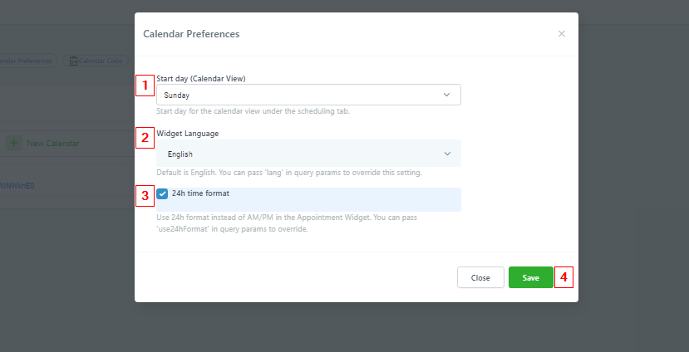Click the clipboard icon beside Calendar Code

point(73,61)
